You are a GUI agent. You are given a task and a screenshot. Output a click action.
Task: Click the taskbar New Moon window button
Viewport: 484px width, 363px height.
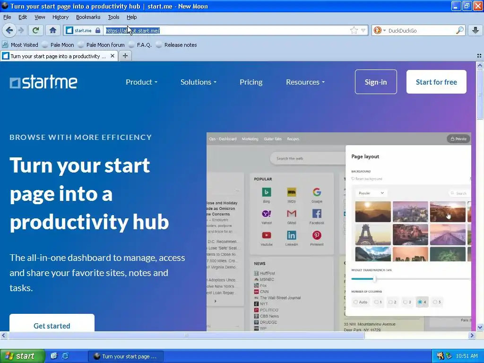coord(126,356)
